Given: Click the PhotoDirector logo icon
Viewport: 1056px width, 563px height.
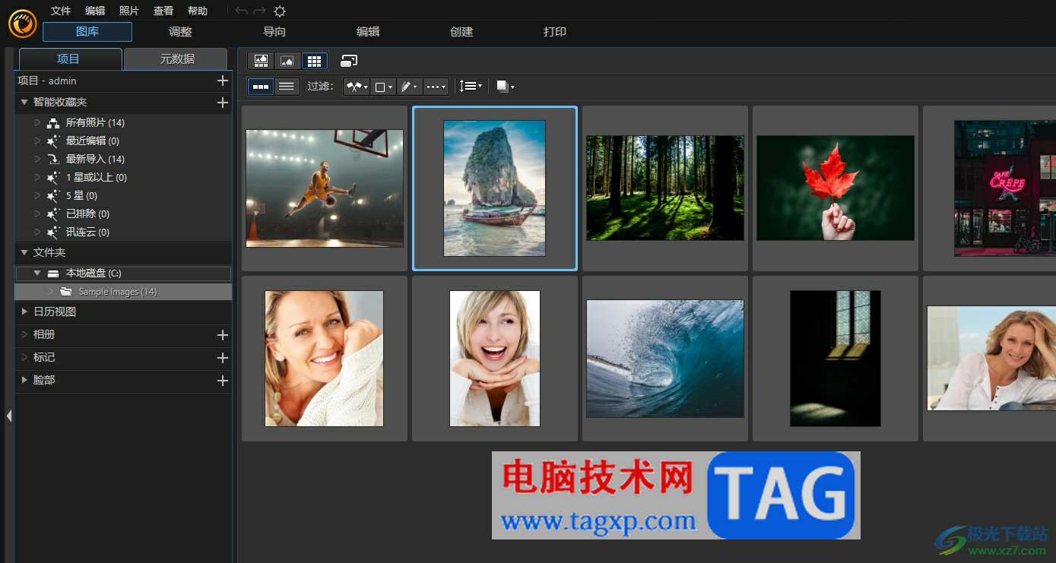Looking at the screenshot, I should 22,23.
